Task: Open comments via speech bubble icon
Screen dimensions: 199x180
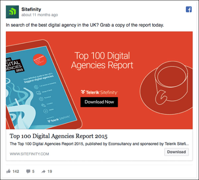Action: coord(28,171)
